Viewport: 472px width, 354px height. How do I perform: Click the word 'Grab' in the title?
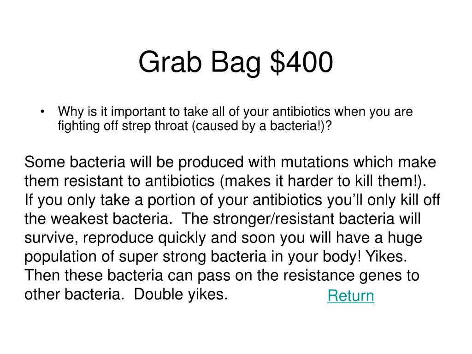[170, 62]
